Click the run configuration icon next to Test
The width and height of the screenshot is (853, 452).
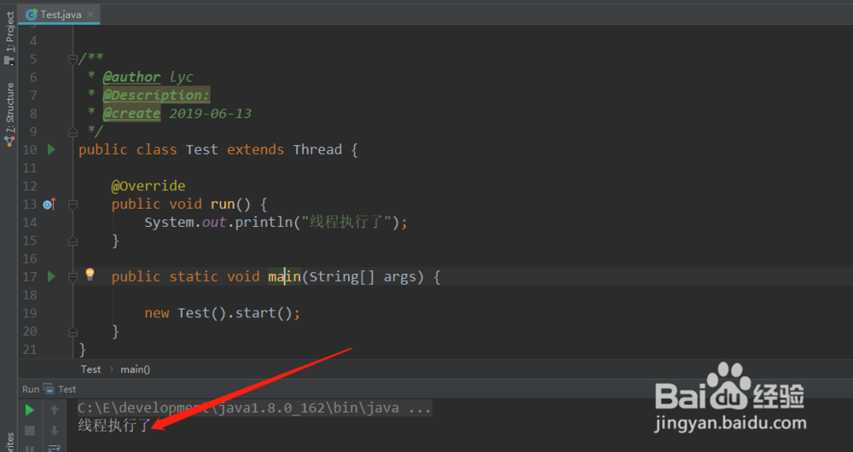click(x=49, y=389)
